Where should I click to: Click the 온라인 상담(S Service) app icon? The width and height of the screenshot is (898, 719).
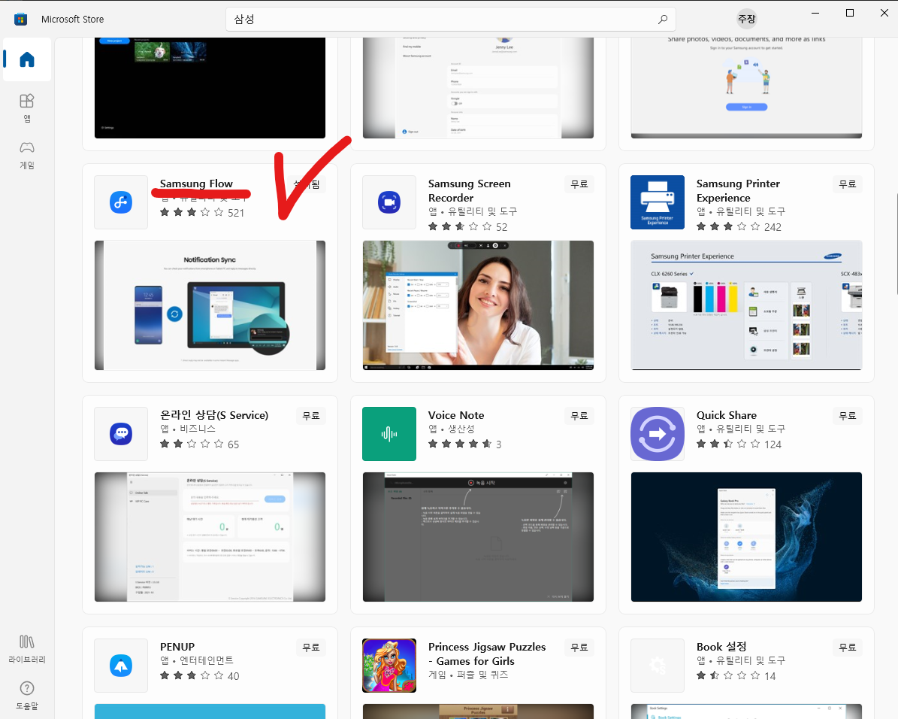tap(121, 434)
